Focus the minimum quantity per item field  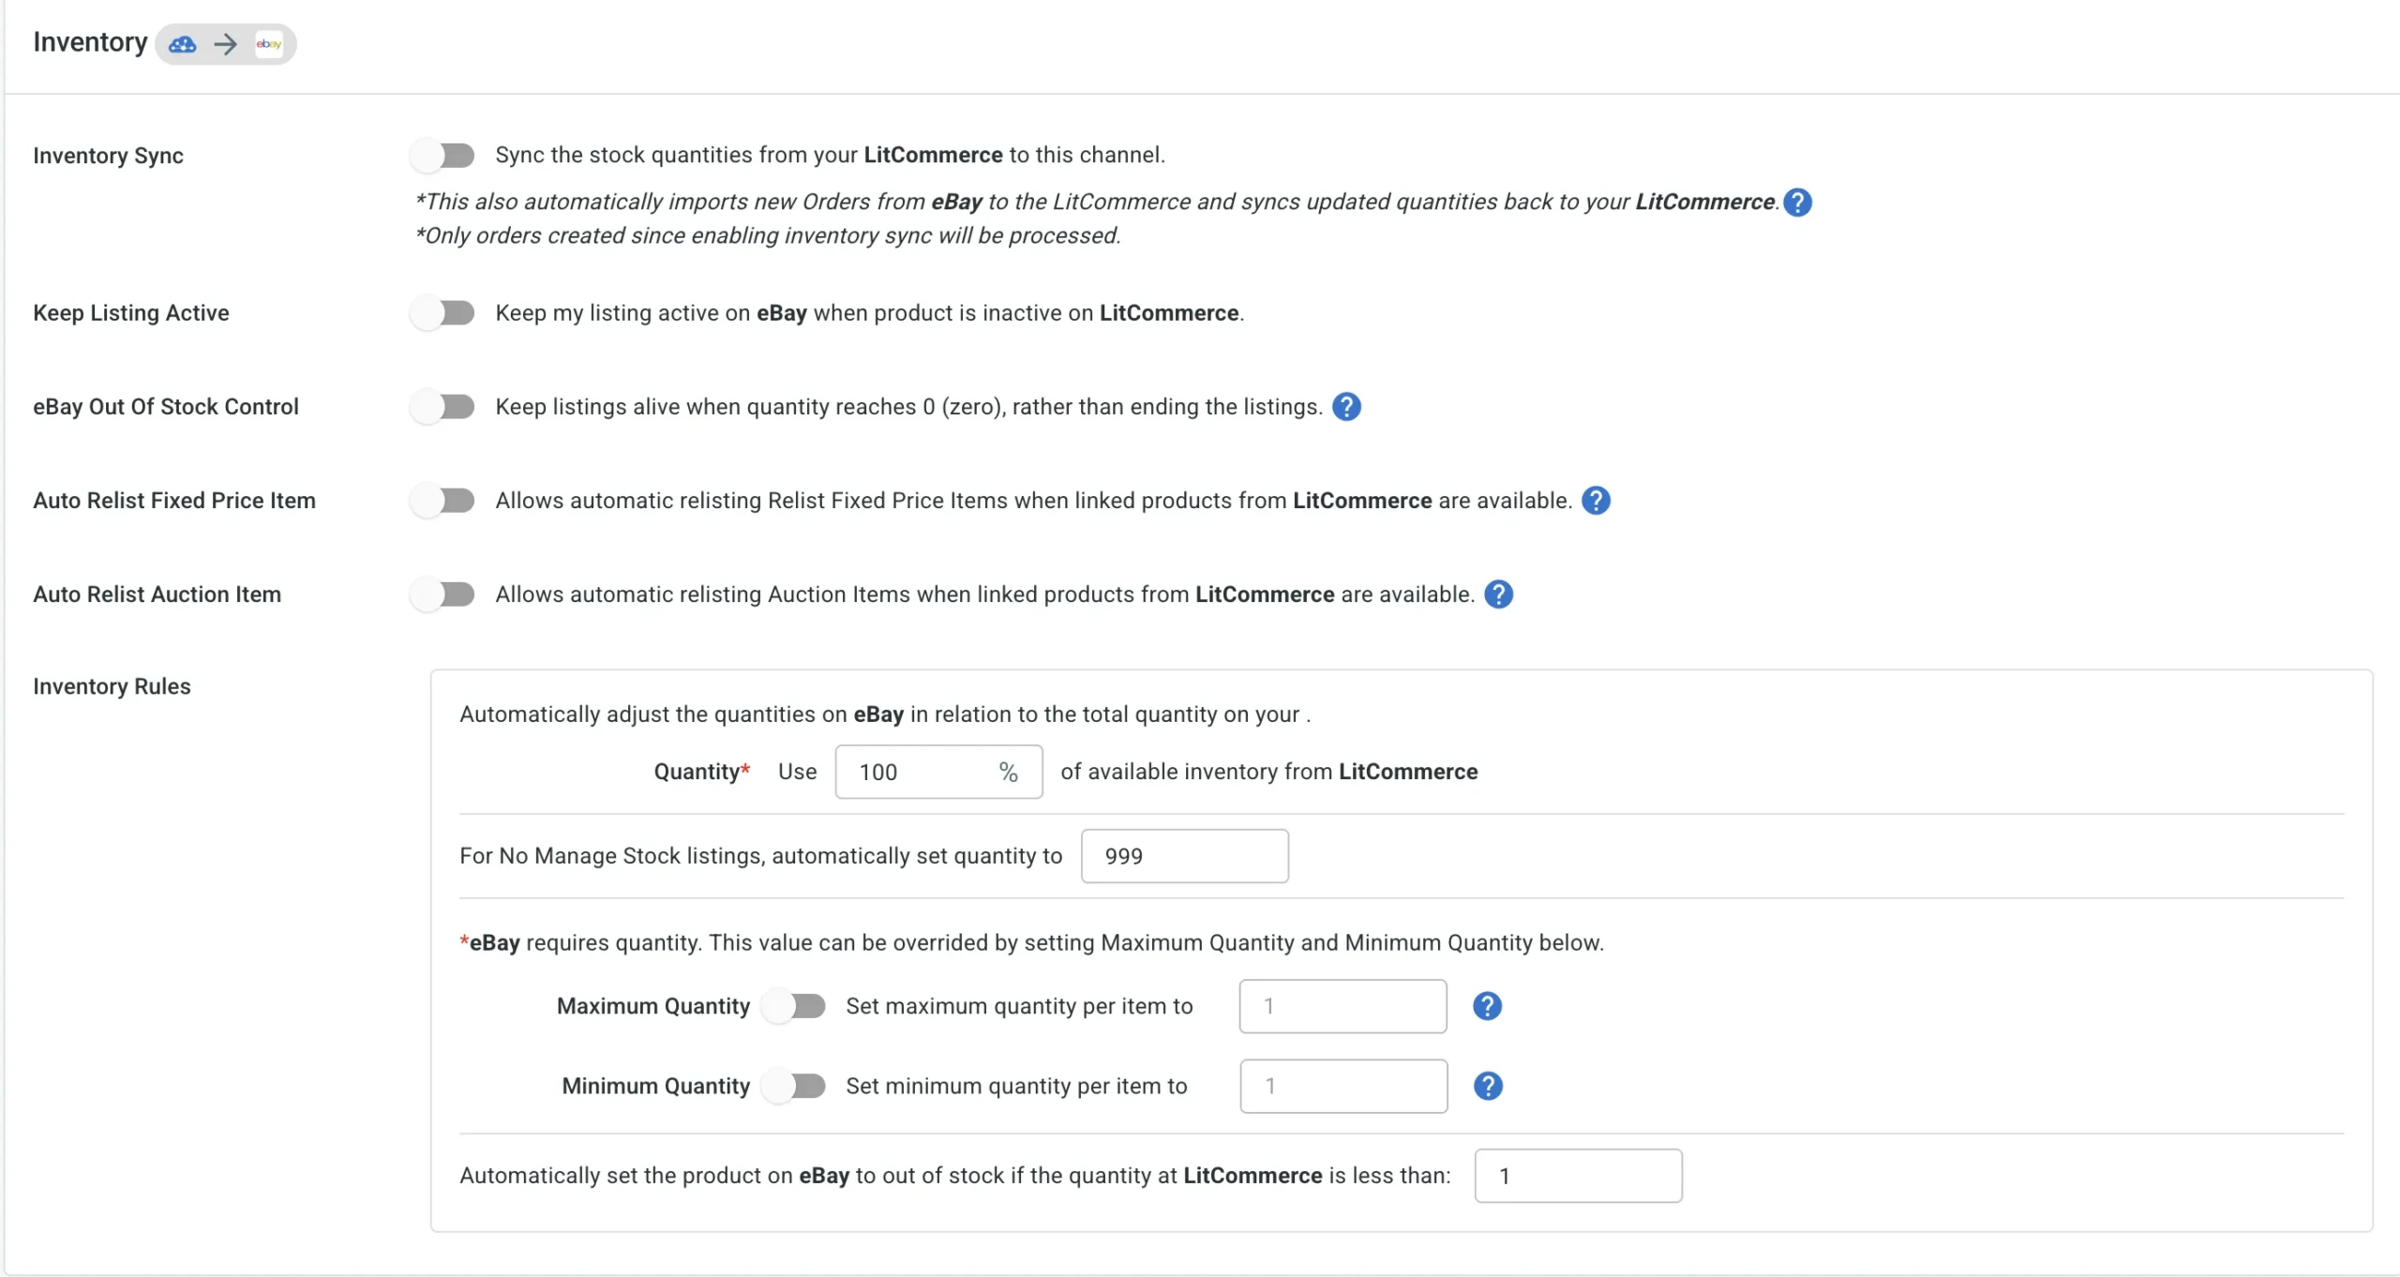(1343, 1086)
